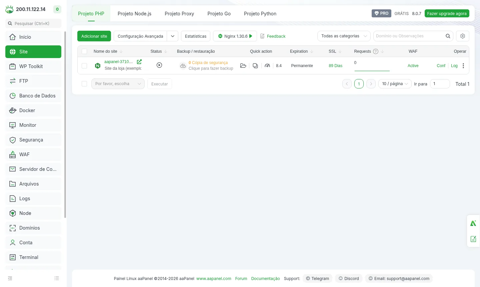Click the Requests help question-mark icon
The image size is (480, 287).
tap(376, 51)
